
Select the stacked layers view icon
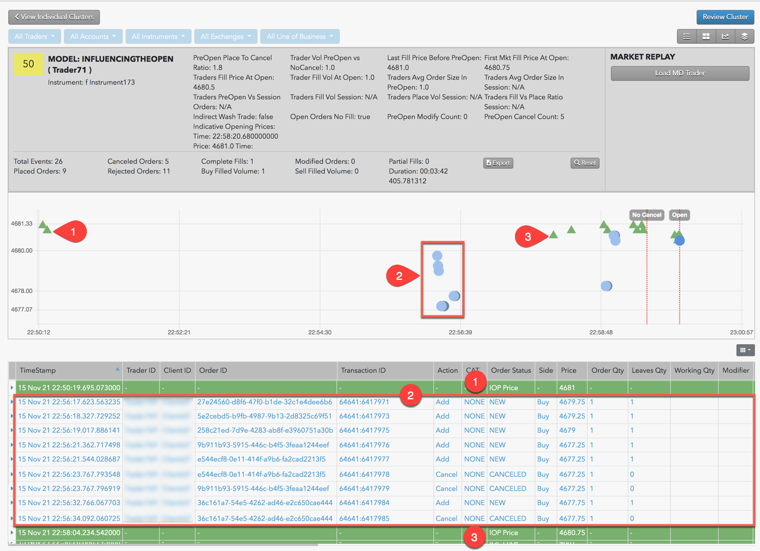pos(744,37)
